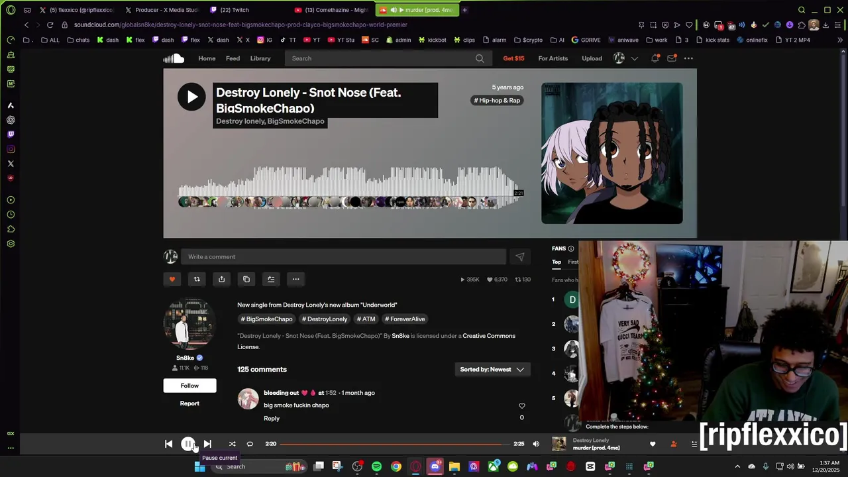Like the bleeding out comment
This screenshot has height=477, width=848.
(521, 406)
